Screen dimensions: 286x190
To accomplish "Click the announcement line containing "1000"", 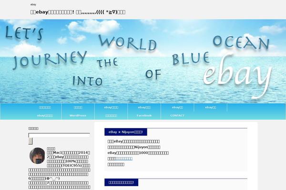I will (x=138, y=153).
